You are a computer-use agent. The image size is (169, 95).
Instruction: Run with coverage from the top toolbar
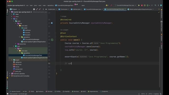click(145, 5)
